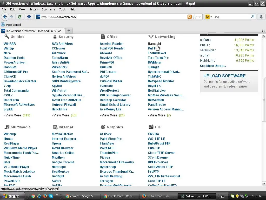Launch Chrome from the quick launch bar
Image resolution: width=266 pixels, height=200 pixels.
tap(33, 196)
